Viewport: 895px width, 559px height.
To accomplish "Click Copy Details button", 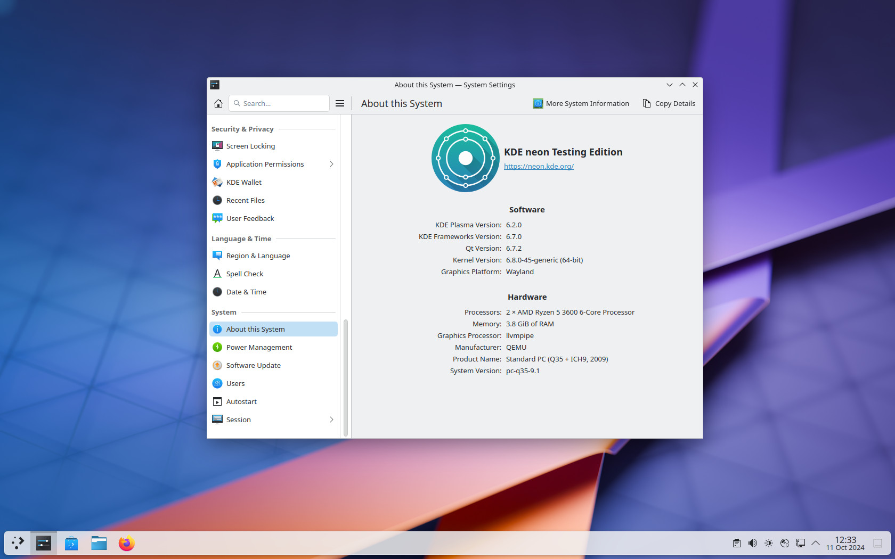I will (x=669, y=103).
